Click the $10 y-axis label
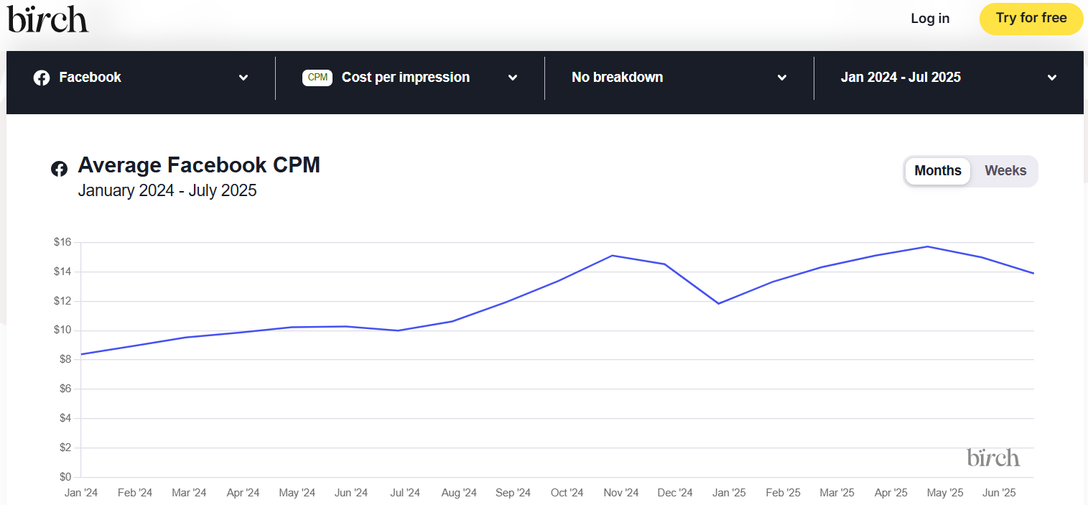1088x505 pixels. point(62,330)
